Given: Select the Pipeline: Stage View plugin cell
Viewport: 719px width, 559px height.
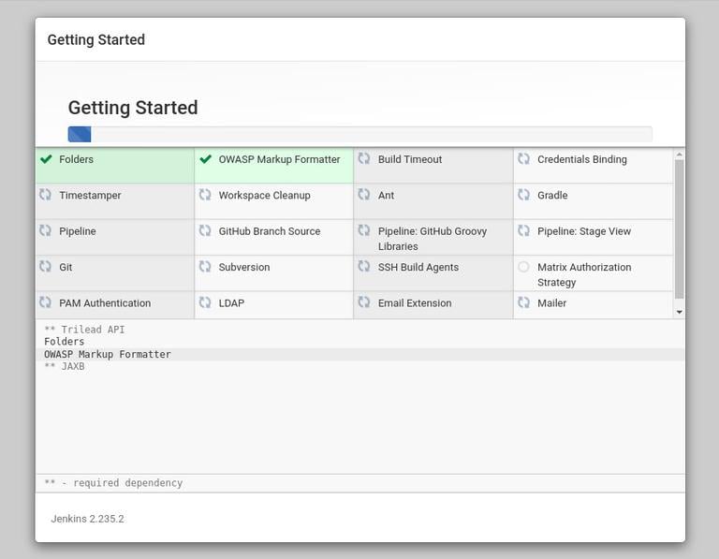Looking at the screenshot, I should point(592,237).
